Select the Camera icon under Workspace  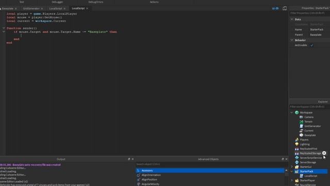(301, 117)
